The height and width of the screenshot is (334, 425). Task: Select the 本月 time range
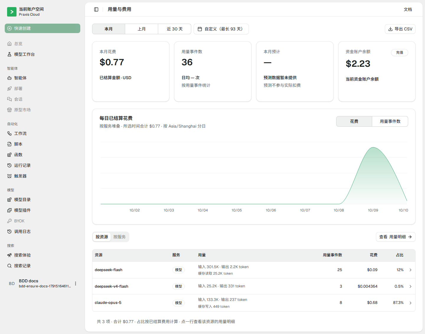click(109, 29)
